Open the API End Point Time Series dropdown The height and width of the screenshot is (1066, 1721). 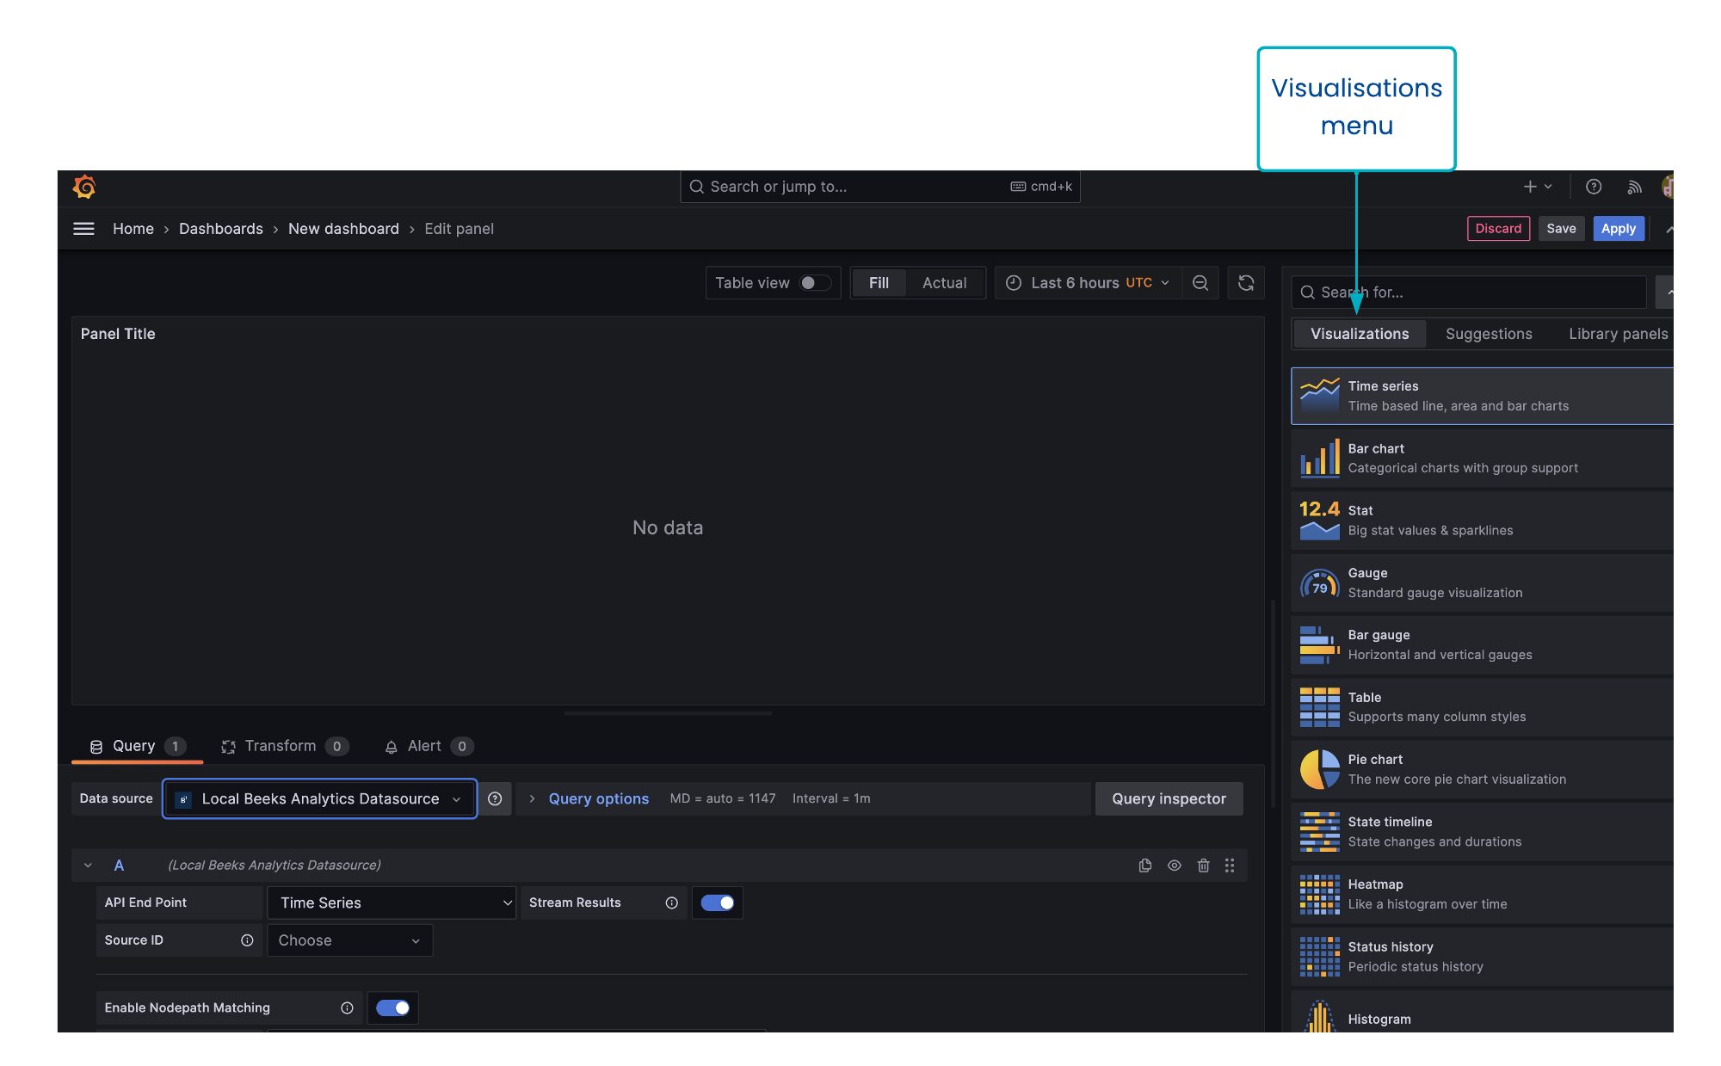pyautogui.click(x=392, y=903)
